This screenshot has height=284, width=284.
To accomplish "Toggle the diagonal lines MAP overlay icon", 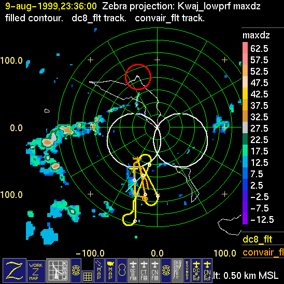I will click(99, 271).
